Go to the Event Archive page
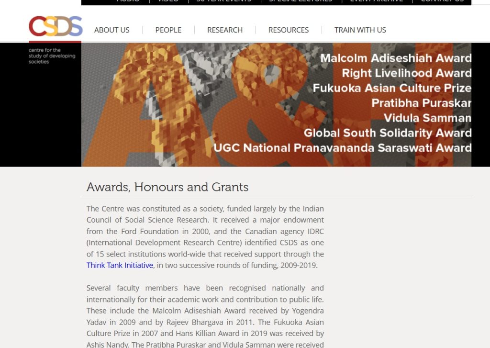 (376, 1)
